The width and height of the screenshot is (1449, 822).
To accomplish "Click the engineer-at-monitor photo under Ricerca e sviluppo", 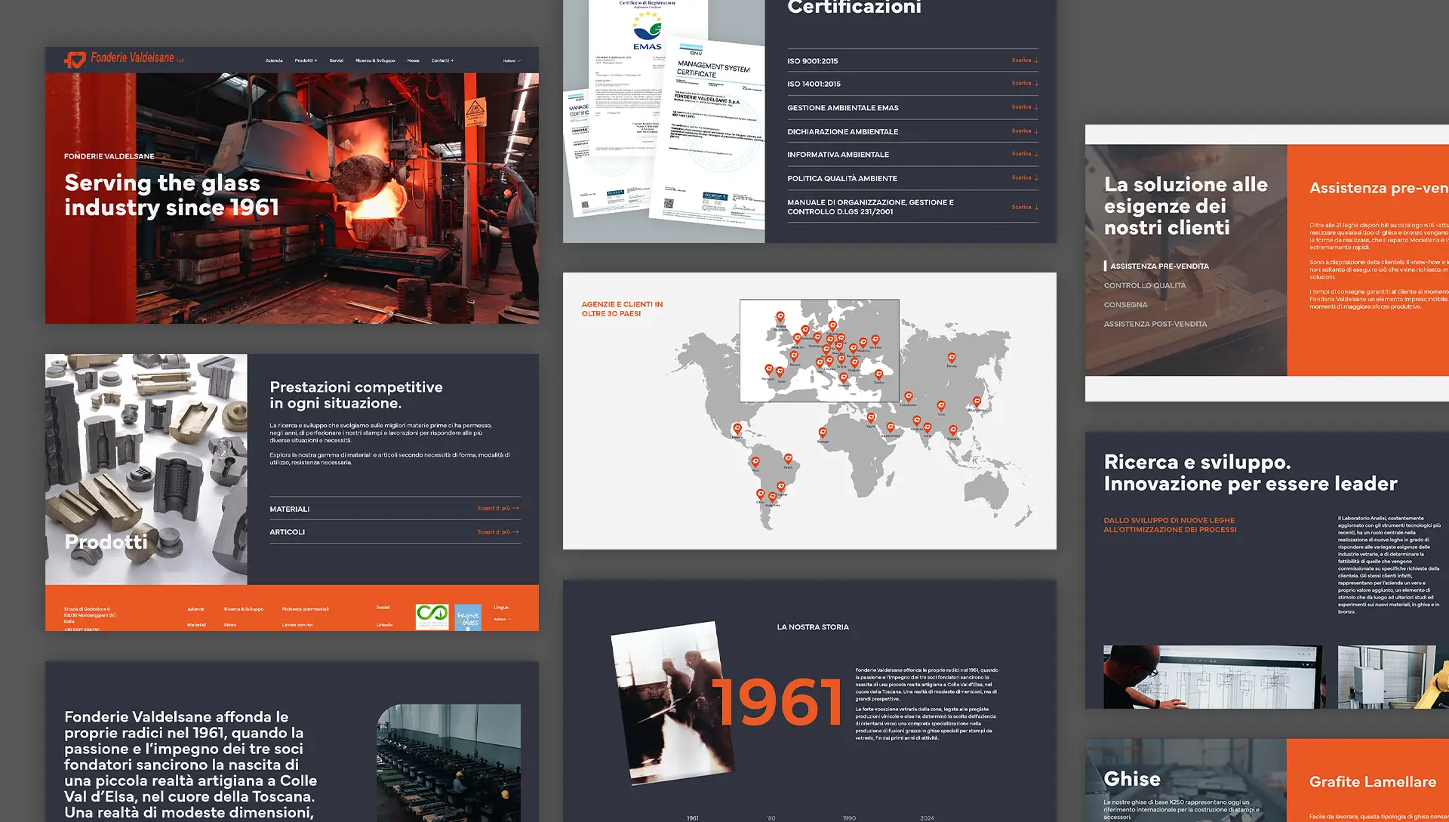I will (1213, 677).
